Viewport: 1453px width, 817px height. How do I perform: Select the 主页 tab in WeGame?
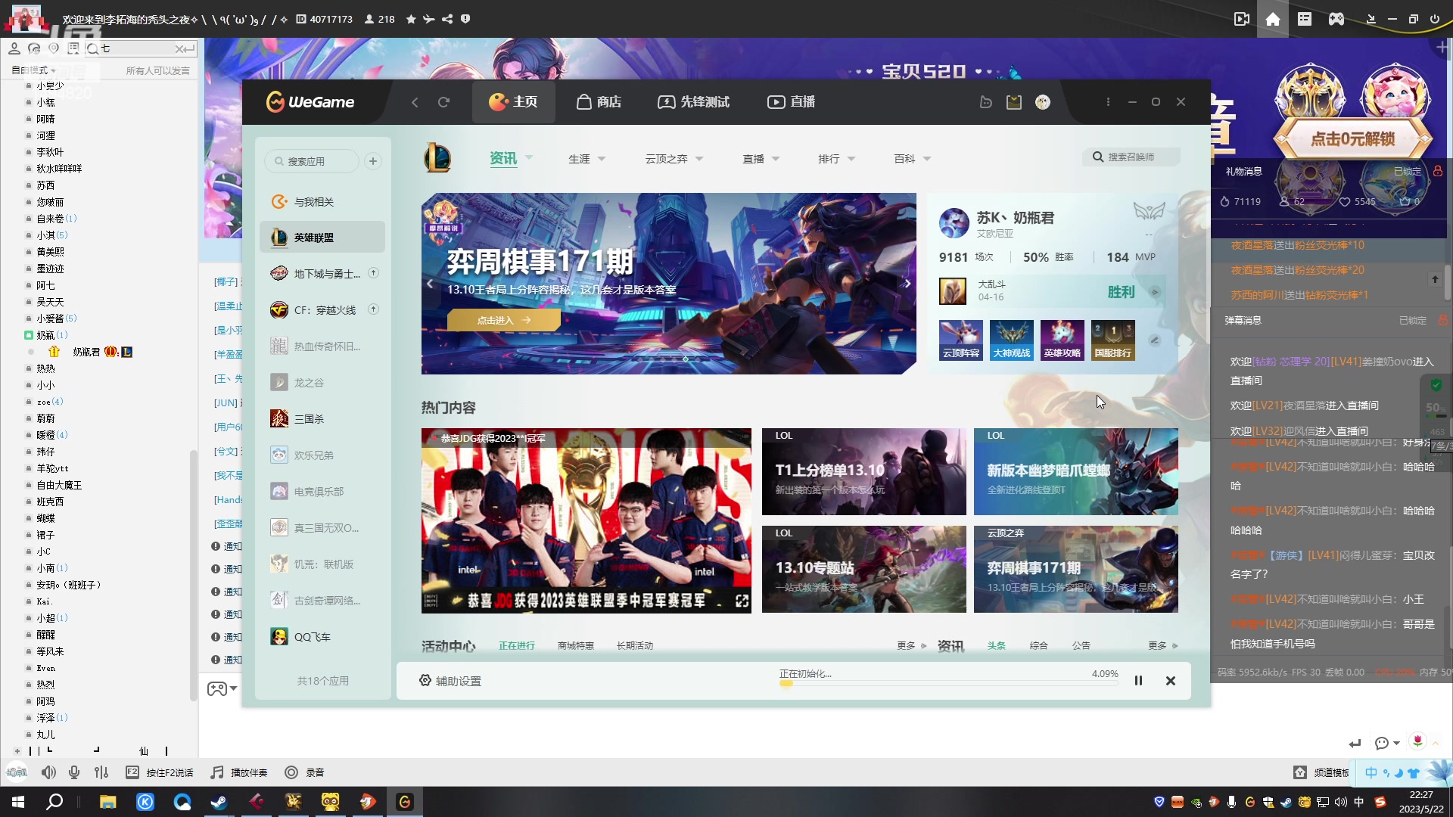[x=513, y=102]
